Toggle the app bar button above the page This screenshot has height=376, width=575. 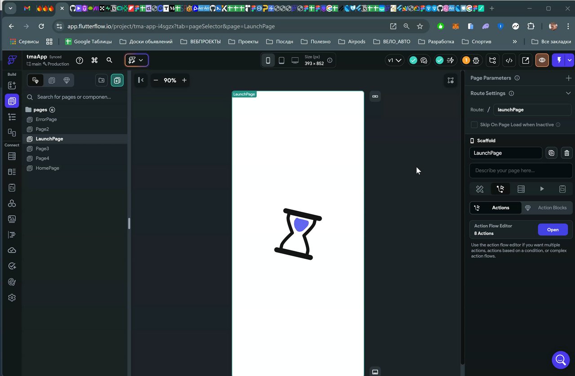click(x=375, y=96)
